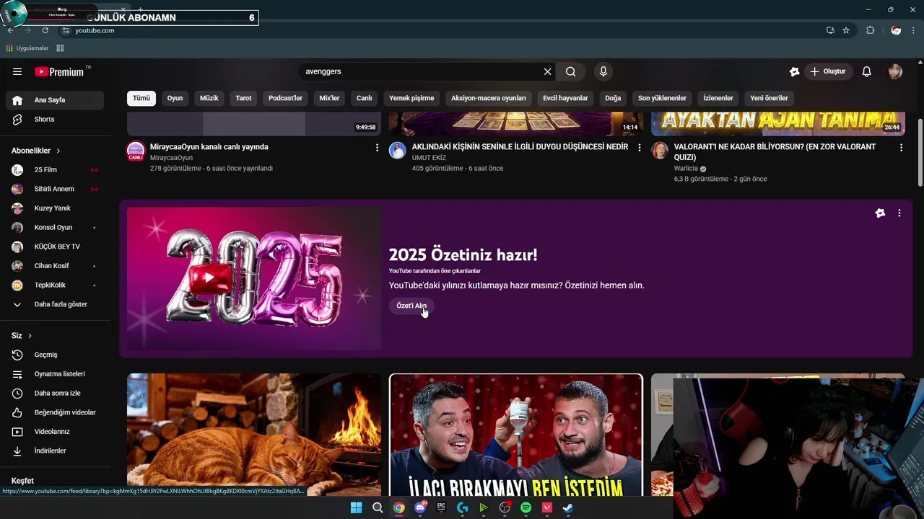Select Tarot filter chip
924x519 pixels.
pos(244,98)
